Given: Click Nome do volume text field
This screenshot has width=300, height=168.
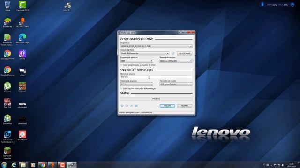Looking at the screenshot, I should point(156,77).
